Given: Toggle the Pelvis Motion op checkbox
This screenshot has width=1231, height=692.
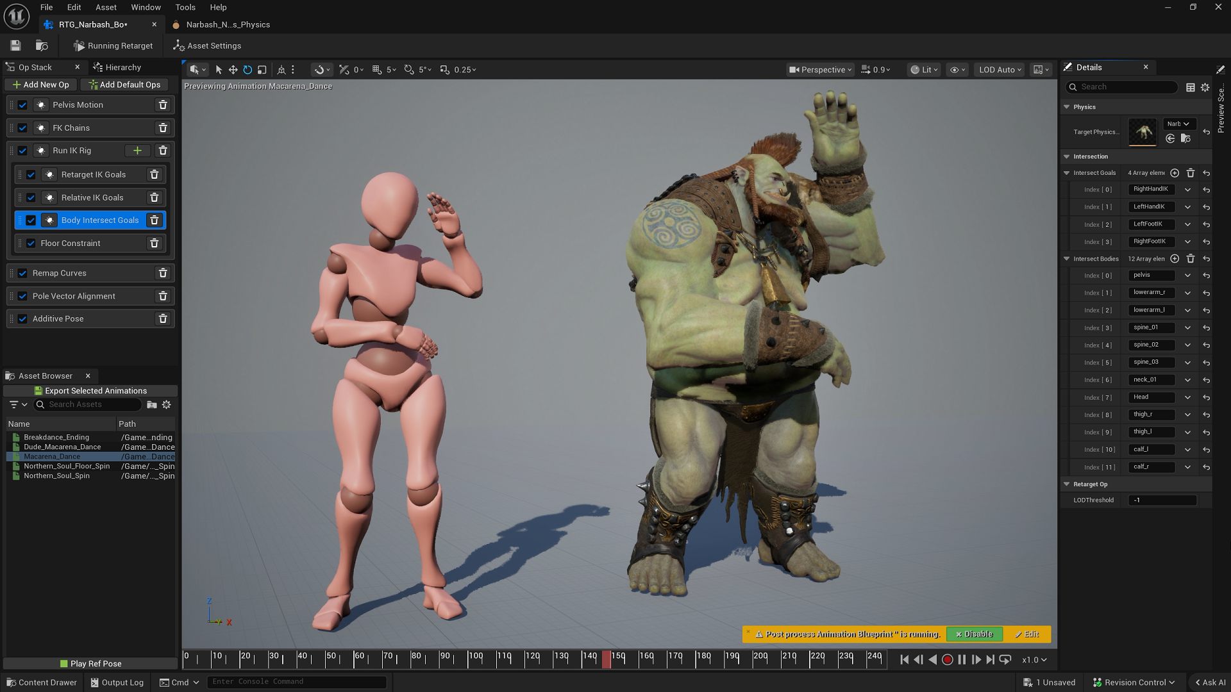Looking at the screenshot, I should (22, 104).
